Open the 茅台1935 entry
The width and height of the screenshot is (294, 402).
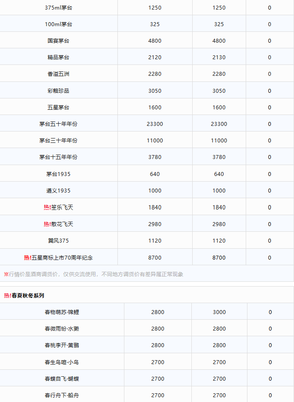click(x=58, y=174)
